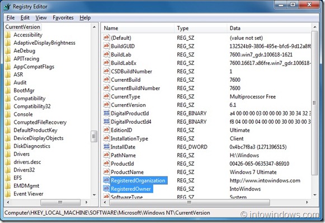The image size is (325, 223).
Task: Click the ProductName value name
Action: 128,172
